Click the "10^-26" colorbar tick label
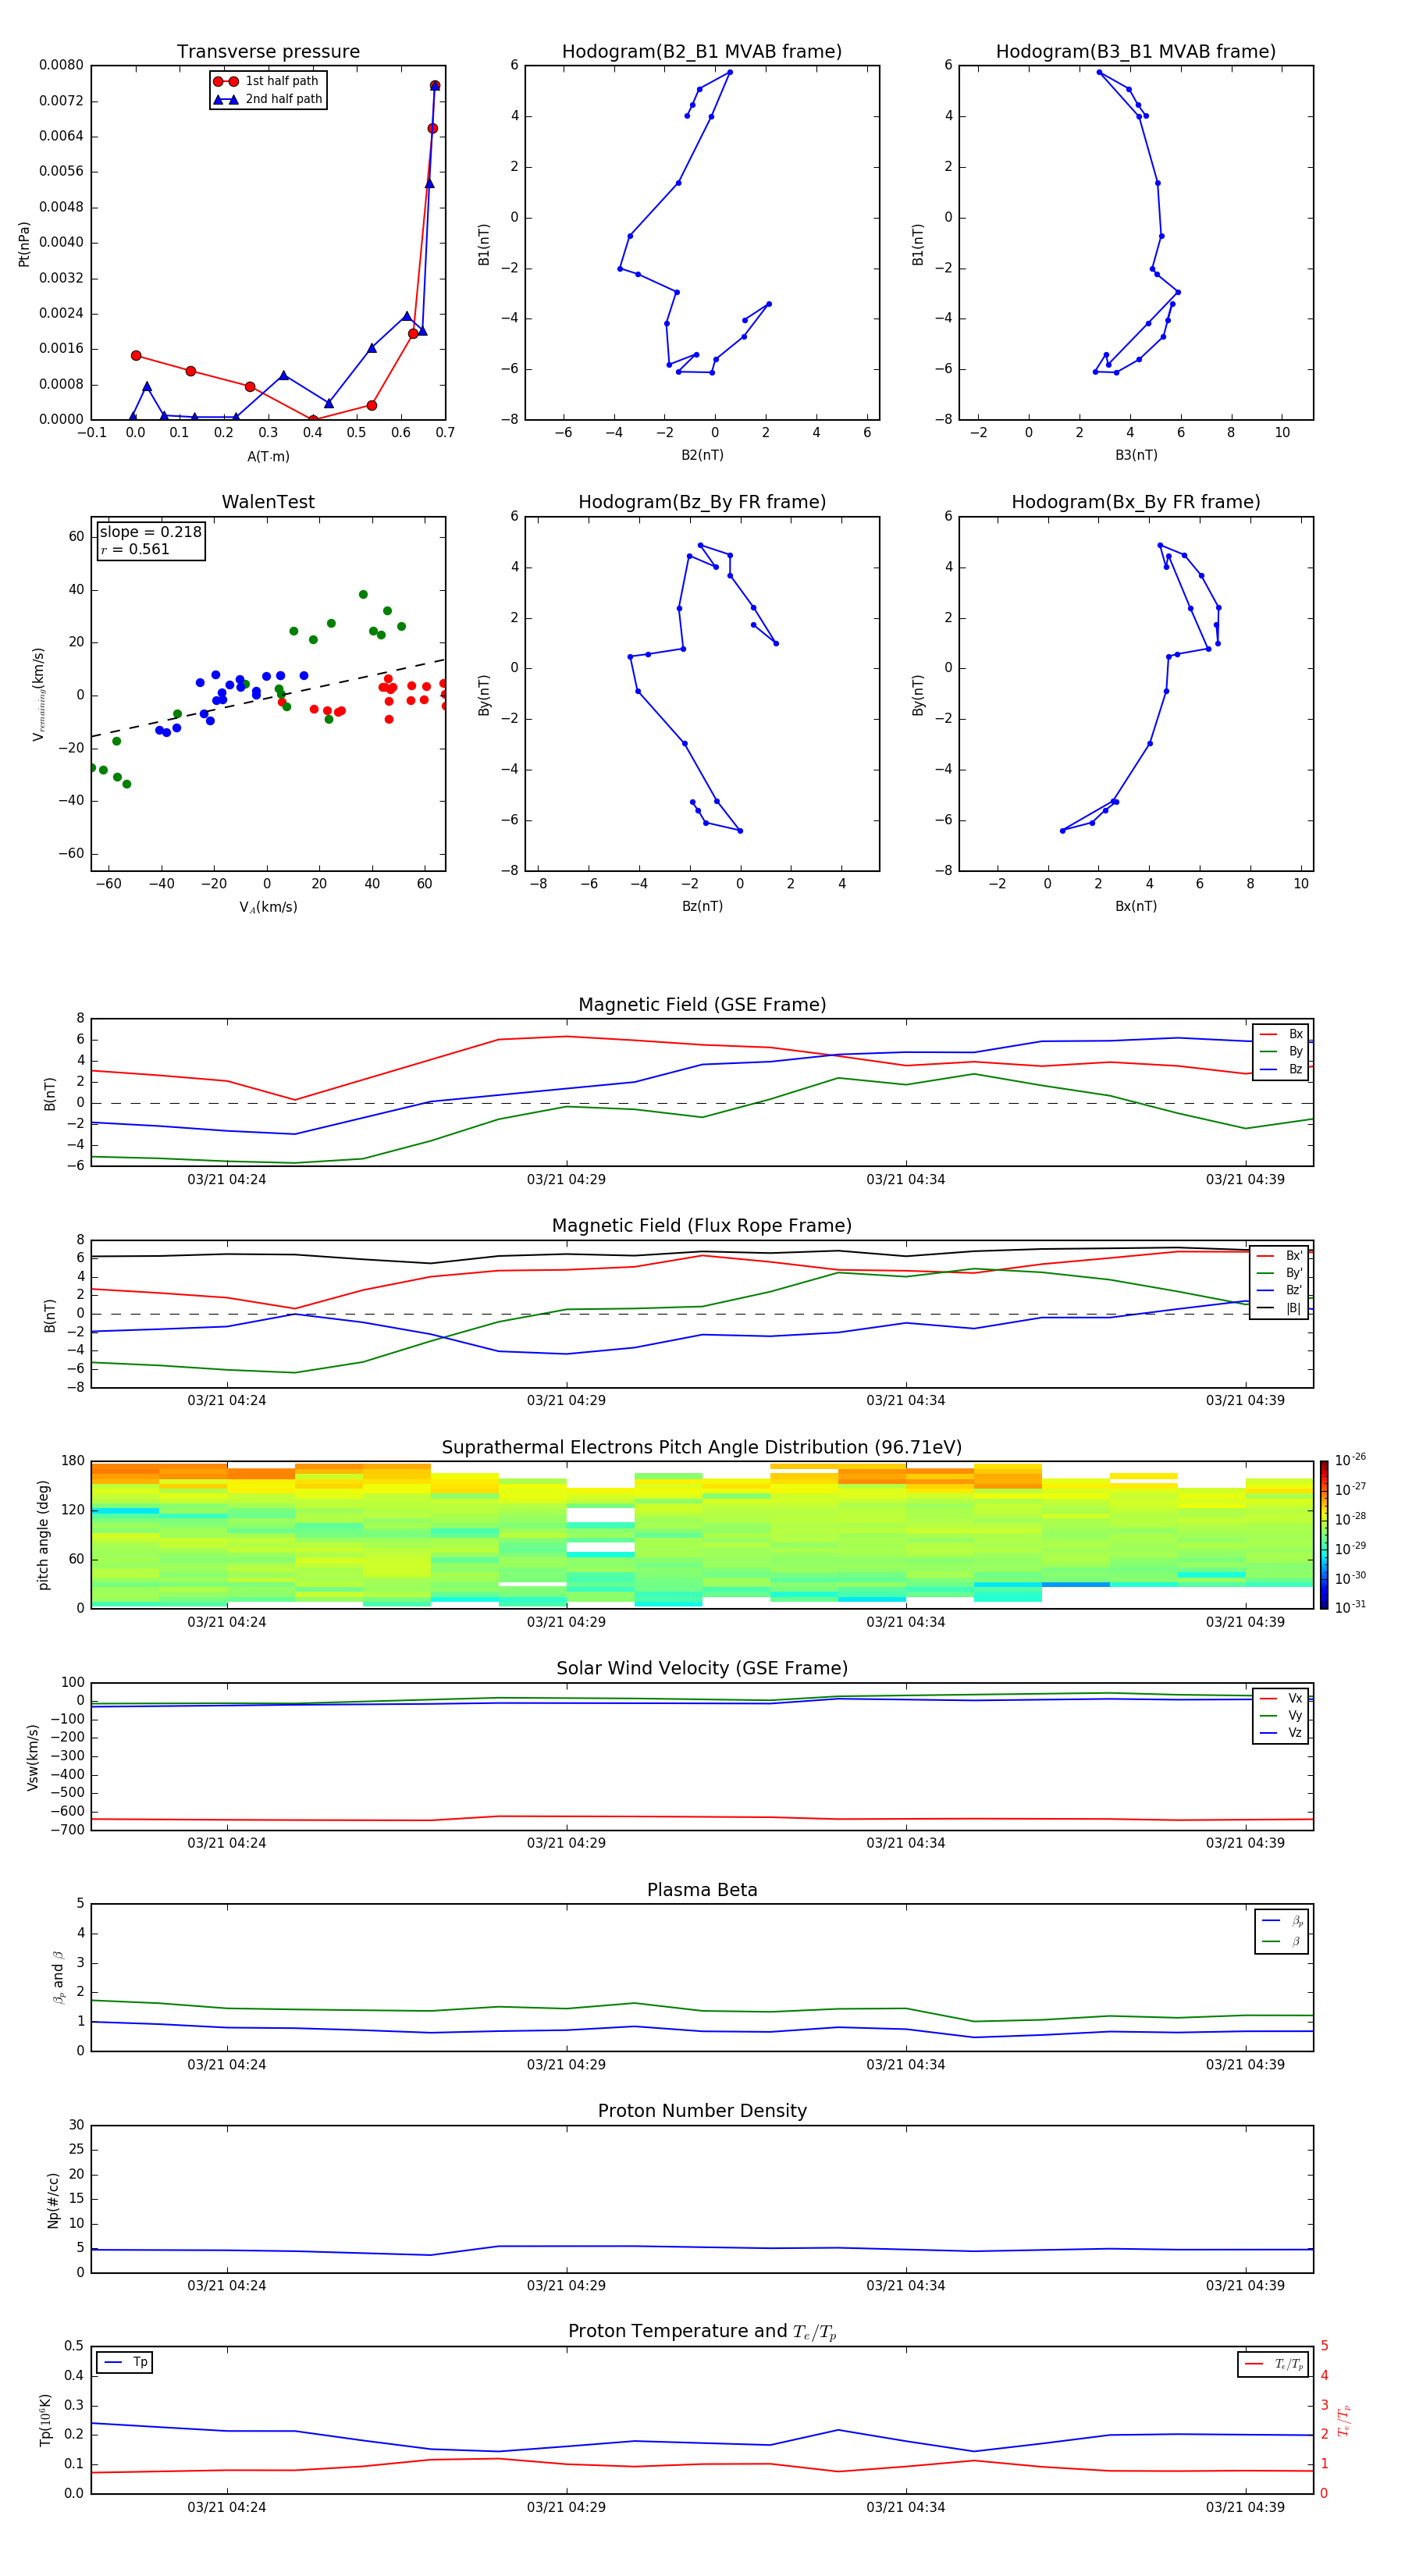The height and width of the screenshot is (2576, 1405). [1350, 1460]
